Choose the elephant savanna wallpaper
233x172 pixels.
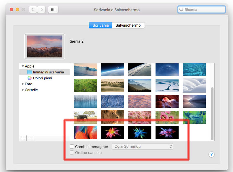click(85, 117)
